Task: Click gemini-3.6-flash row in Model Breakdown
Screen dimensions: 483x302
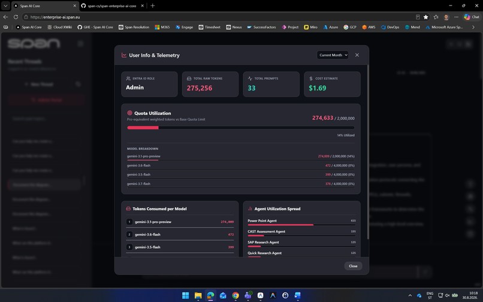Action: click(240, 165)
